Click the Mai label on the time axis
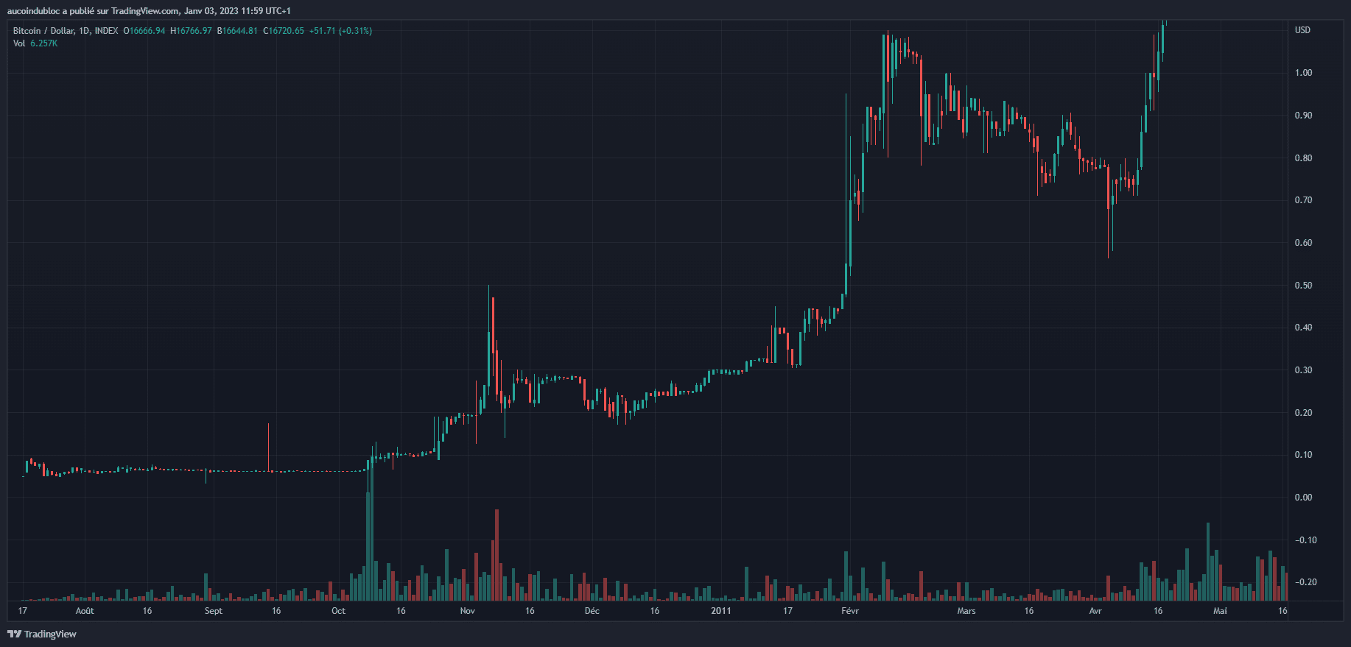The width and height of the screenshot is (1351, 647). pos(1220,611)
